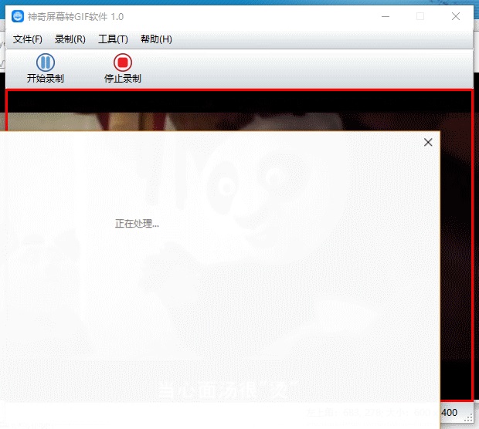The width and height of the screenshot is (479, 429).
Task: Click the black strip atop the capture area
Action: tap(239, 102)
